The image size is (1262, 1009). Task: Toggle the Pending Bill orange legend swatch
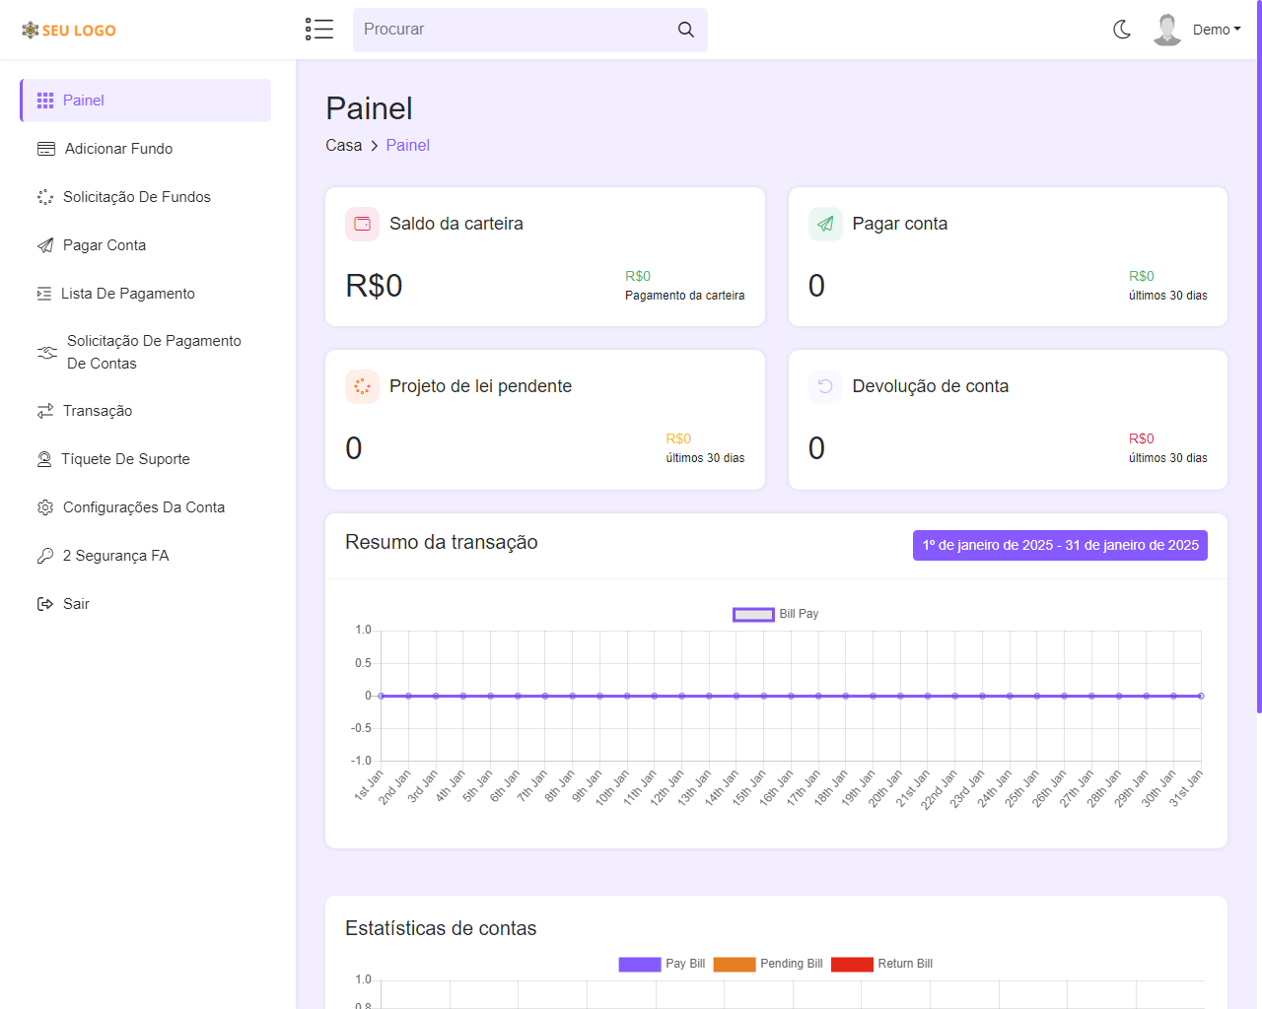click(x=735, y=964)
